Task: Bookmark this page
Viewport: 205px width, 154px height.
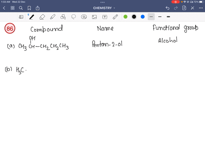Action: click(x=29, y=8)
